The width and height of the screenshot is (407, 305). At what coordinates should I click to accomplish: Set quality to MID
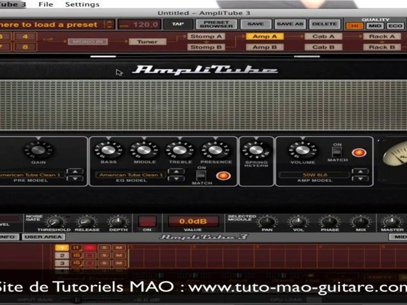coord(375,26)
